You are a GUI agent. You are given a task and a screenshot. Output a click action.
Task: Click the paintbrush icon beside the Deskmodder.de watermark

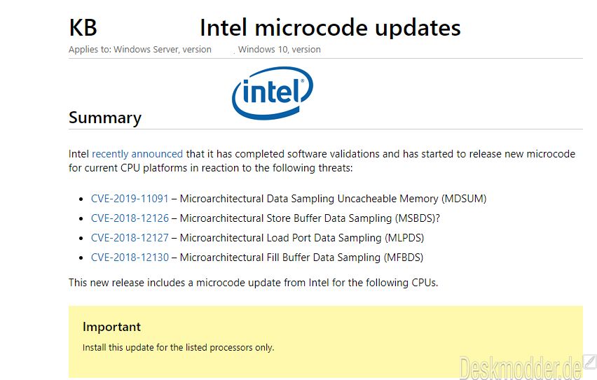(x=590, y=362)
